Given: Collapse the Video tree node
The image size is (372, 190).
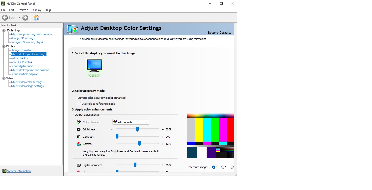Looking at the screenshot, I should coord(4,78).
